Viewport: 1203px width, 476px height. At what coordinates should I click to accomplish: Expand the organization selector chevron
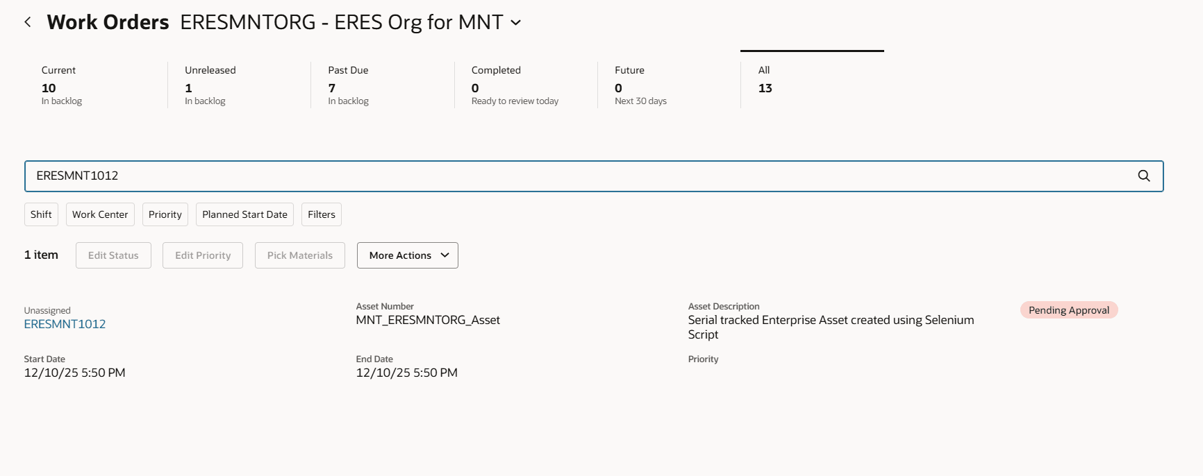516,22
